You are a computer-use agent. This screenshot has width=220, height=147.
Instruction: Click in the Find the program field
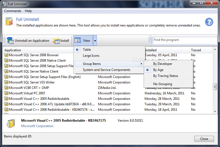pos(185,40)
